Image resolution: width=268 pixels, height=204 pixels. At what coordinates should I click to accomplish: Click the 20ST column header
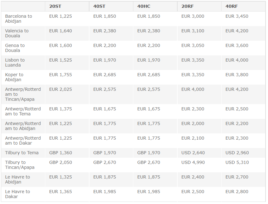pyautogui.click(x=55, y=6)
